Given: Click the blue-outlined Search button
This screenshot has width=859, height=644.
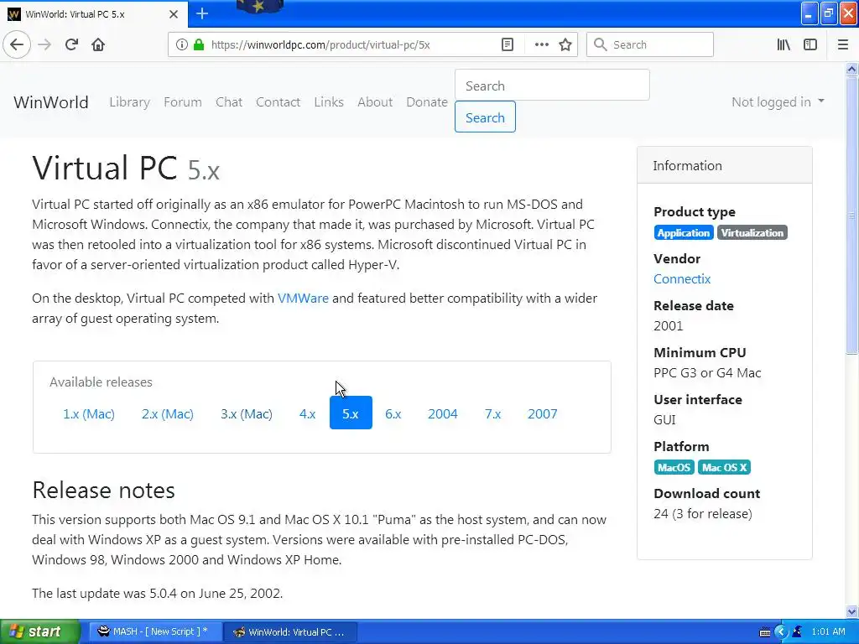Looking at the screenshot, I should pyautogui.click(x=485, y=117).
